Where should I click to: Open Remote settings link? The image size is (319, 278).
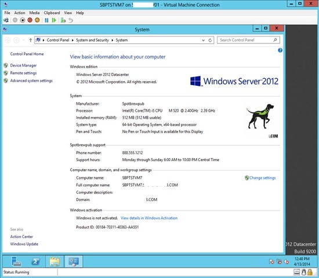click(23, 73)
